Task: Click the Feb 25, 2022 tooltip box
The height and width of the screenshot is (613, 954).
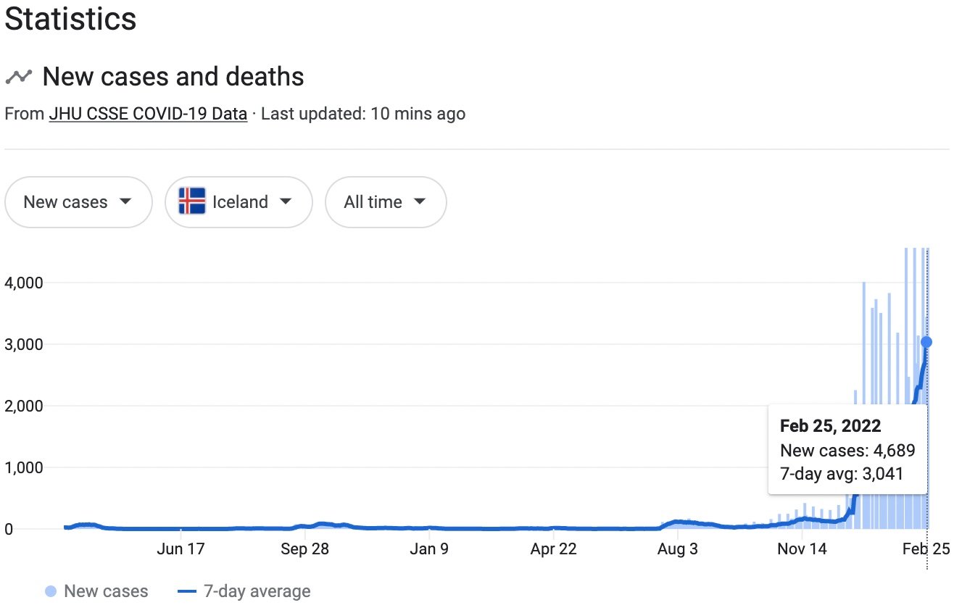Action: pyautogui.click(x=847, y=449)
